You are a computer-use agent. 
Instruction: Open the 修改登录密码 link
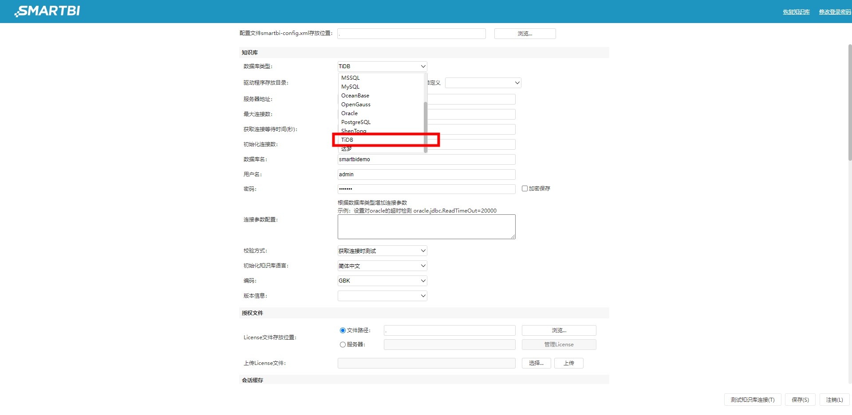coord(835,12)
